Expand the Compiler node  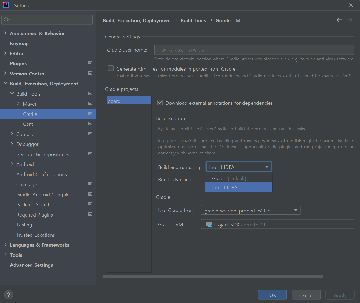(x=12, y=134)
